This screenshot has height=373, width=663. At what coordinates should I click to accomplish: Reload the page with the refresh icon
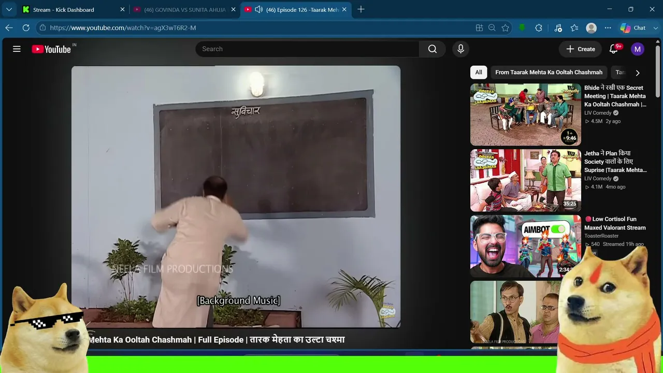(26, 28)
